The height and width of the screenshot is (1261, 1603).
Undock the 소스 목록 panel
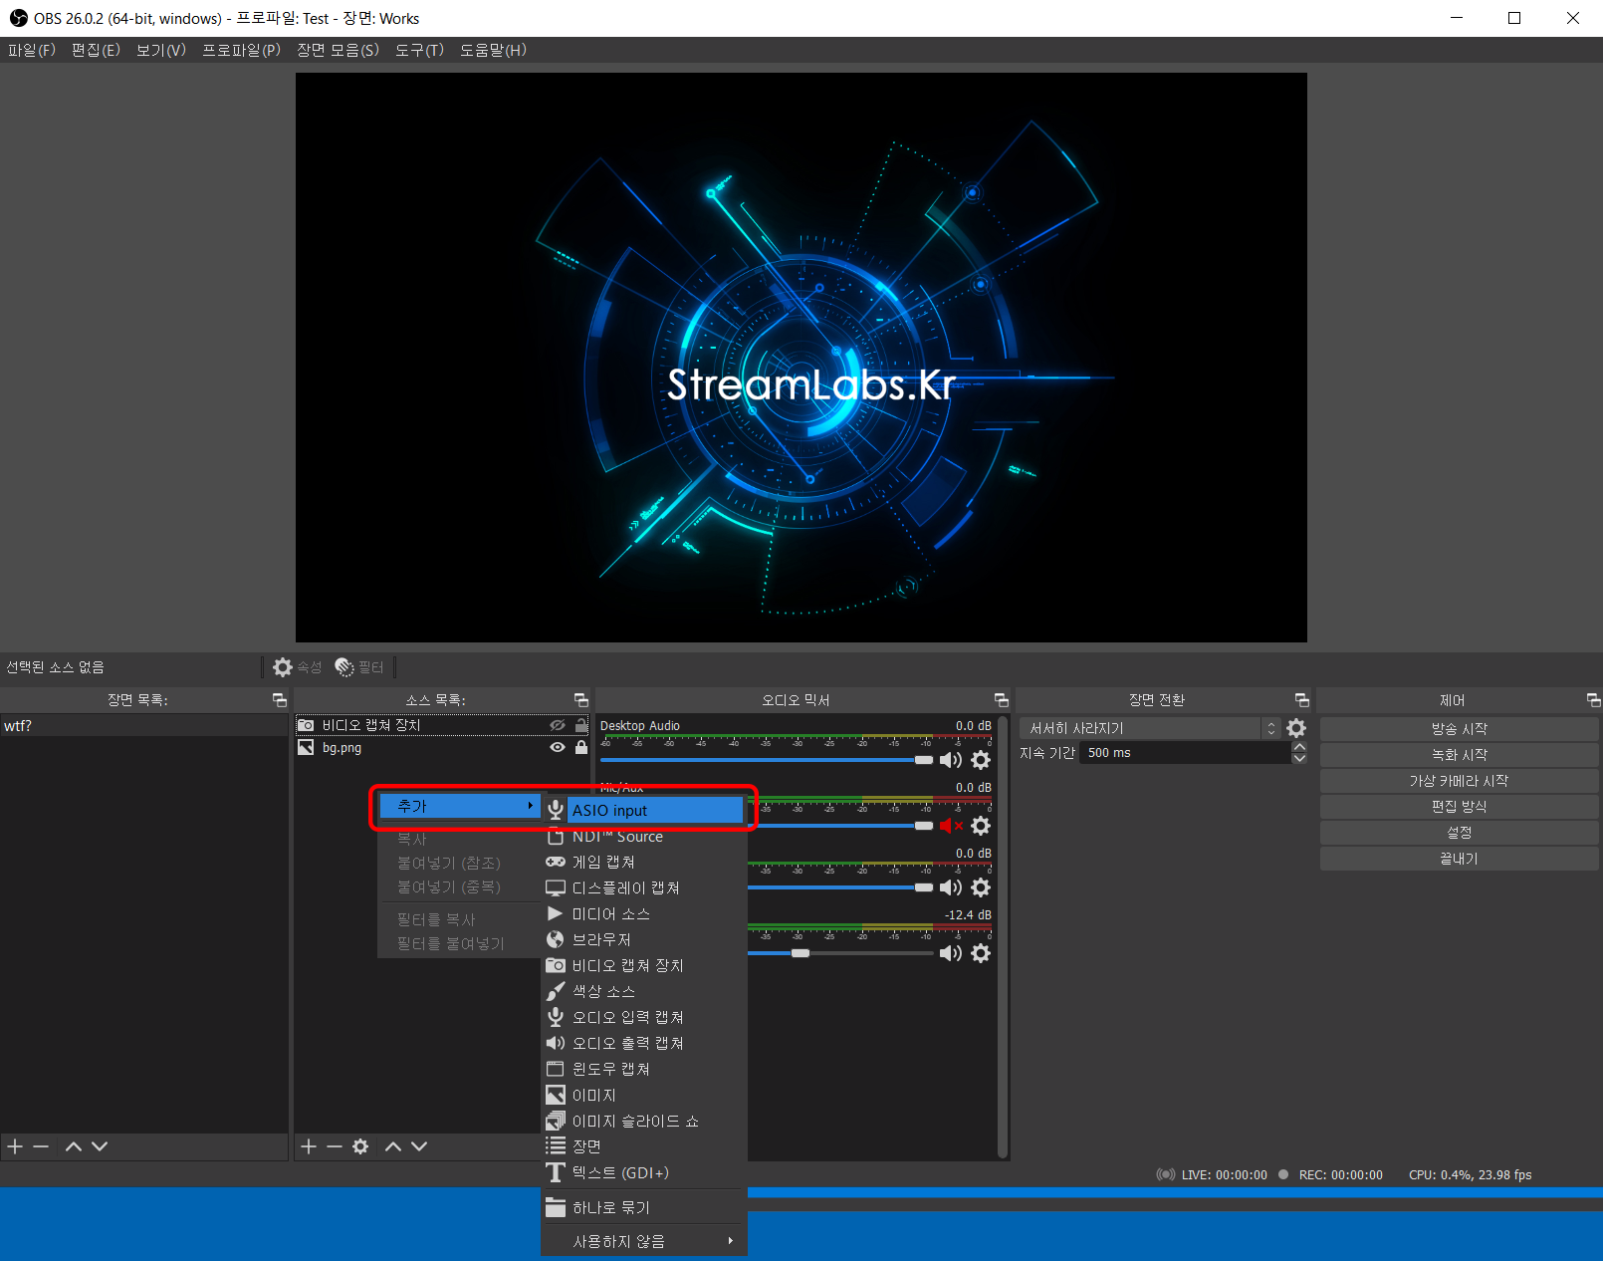pyautogui.click(x=581, y=700)
